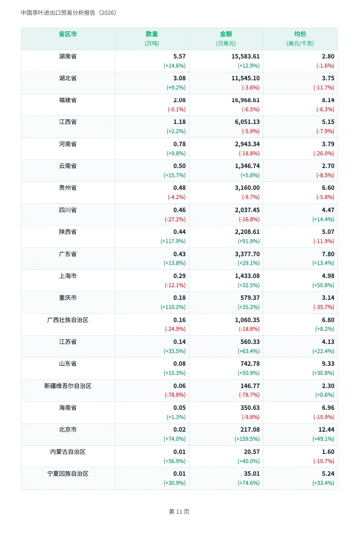Select the 福建省 row label
Screen dimensions: 359x536
pos(68,100)
